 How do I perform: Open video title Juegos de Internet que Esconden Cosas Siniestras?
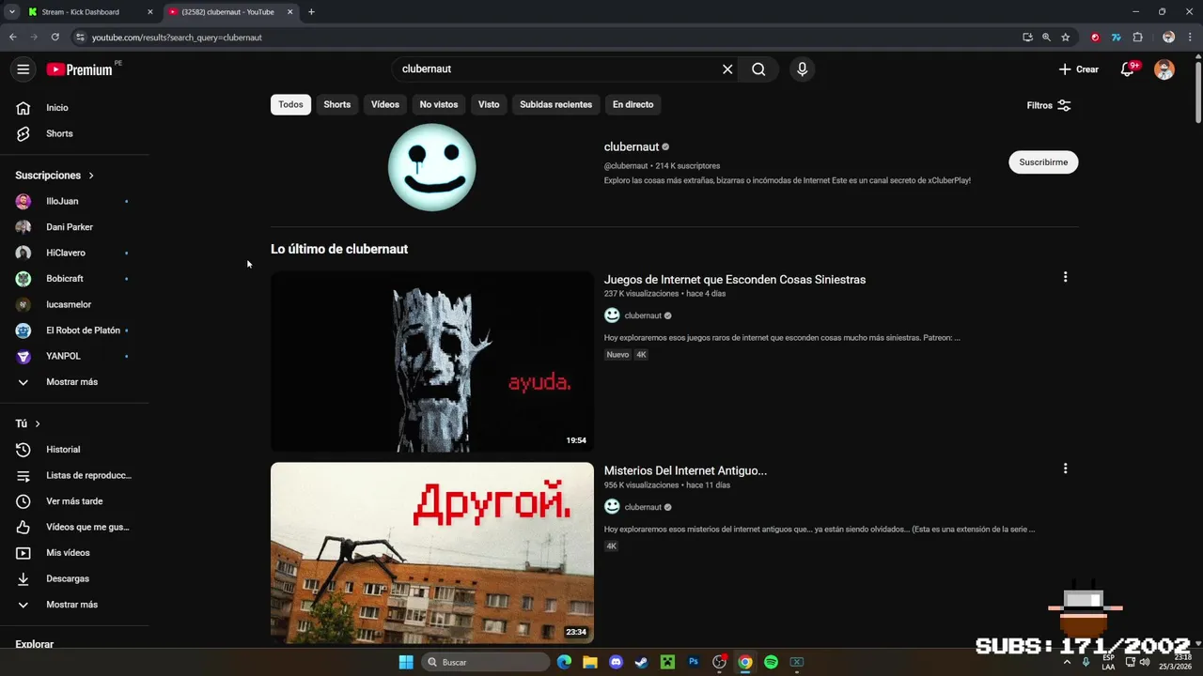point(735,280)
